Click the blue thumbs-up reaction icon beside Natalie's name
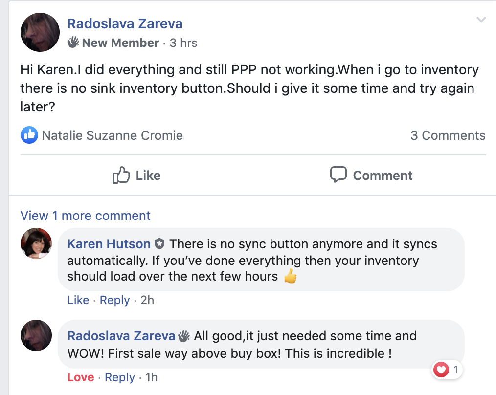This screenshot has height=395, width=496. pos(29,135)
